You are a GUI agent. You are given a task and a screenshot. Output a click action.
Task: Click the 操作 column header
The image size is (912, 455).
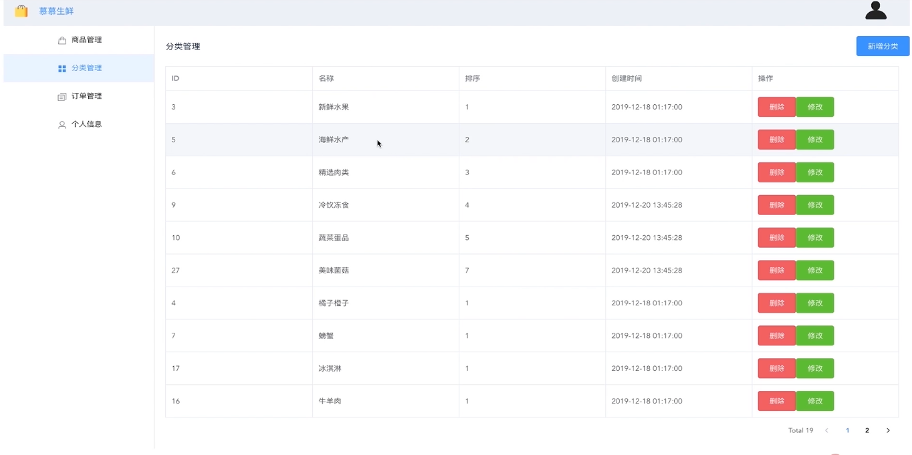(x=825, y=79)
